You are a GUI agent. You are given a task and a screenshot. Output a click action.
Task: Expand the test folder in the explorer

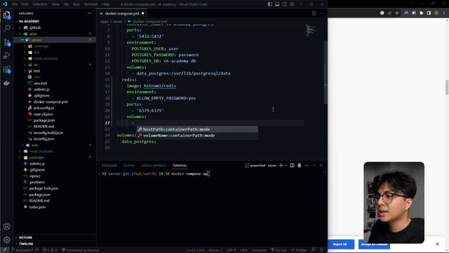click(x=36, y=71)
